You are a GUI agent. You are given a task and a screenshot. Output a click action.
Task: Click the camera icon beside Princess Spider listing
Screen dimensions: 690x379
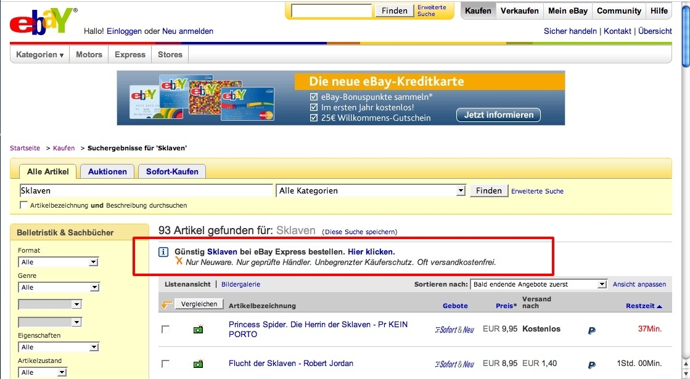(198, 330)
